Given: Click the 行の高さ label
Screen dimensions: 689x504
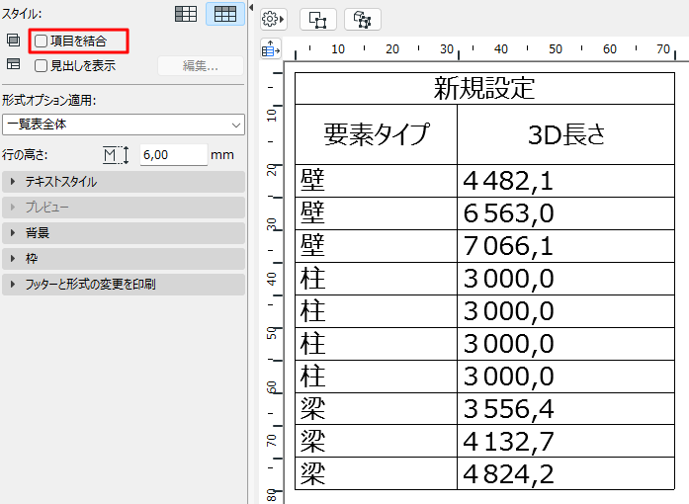Looking at the screenshot, I should 25,155.
